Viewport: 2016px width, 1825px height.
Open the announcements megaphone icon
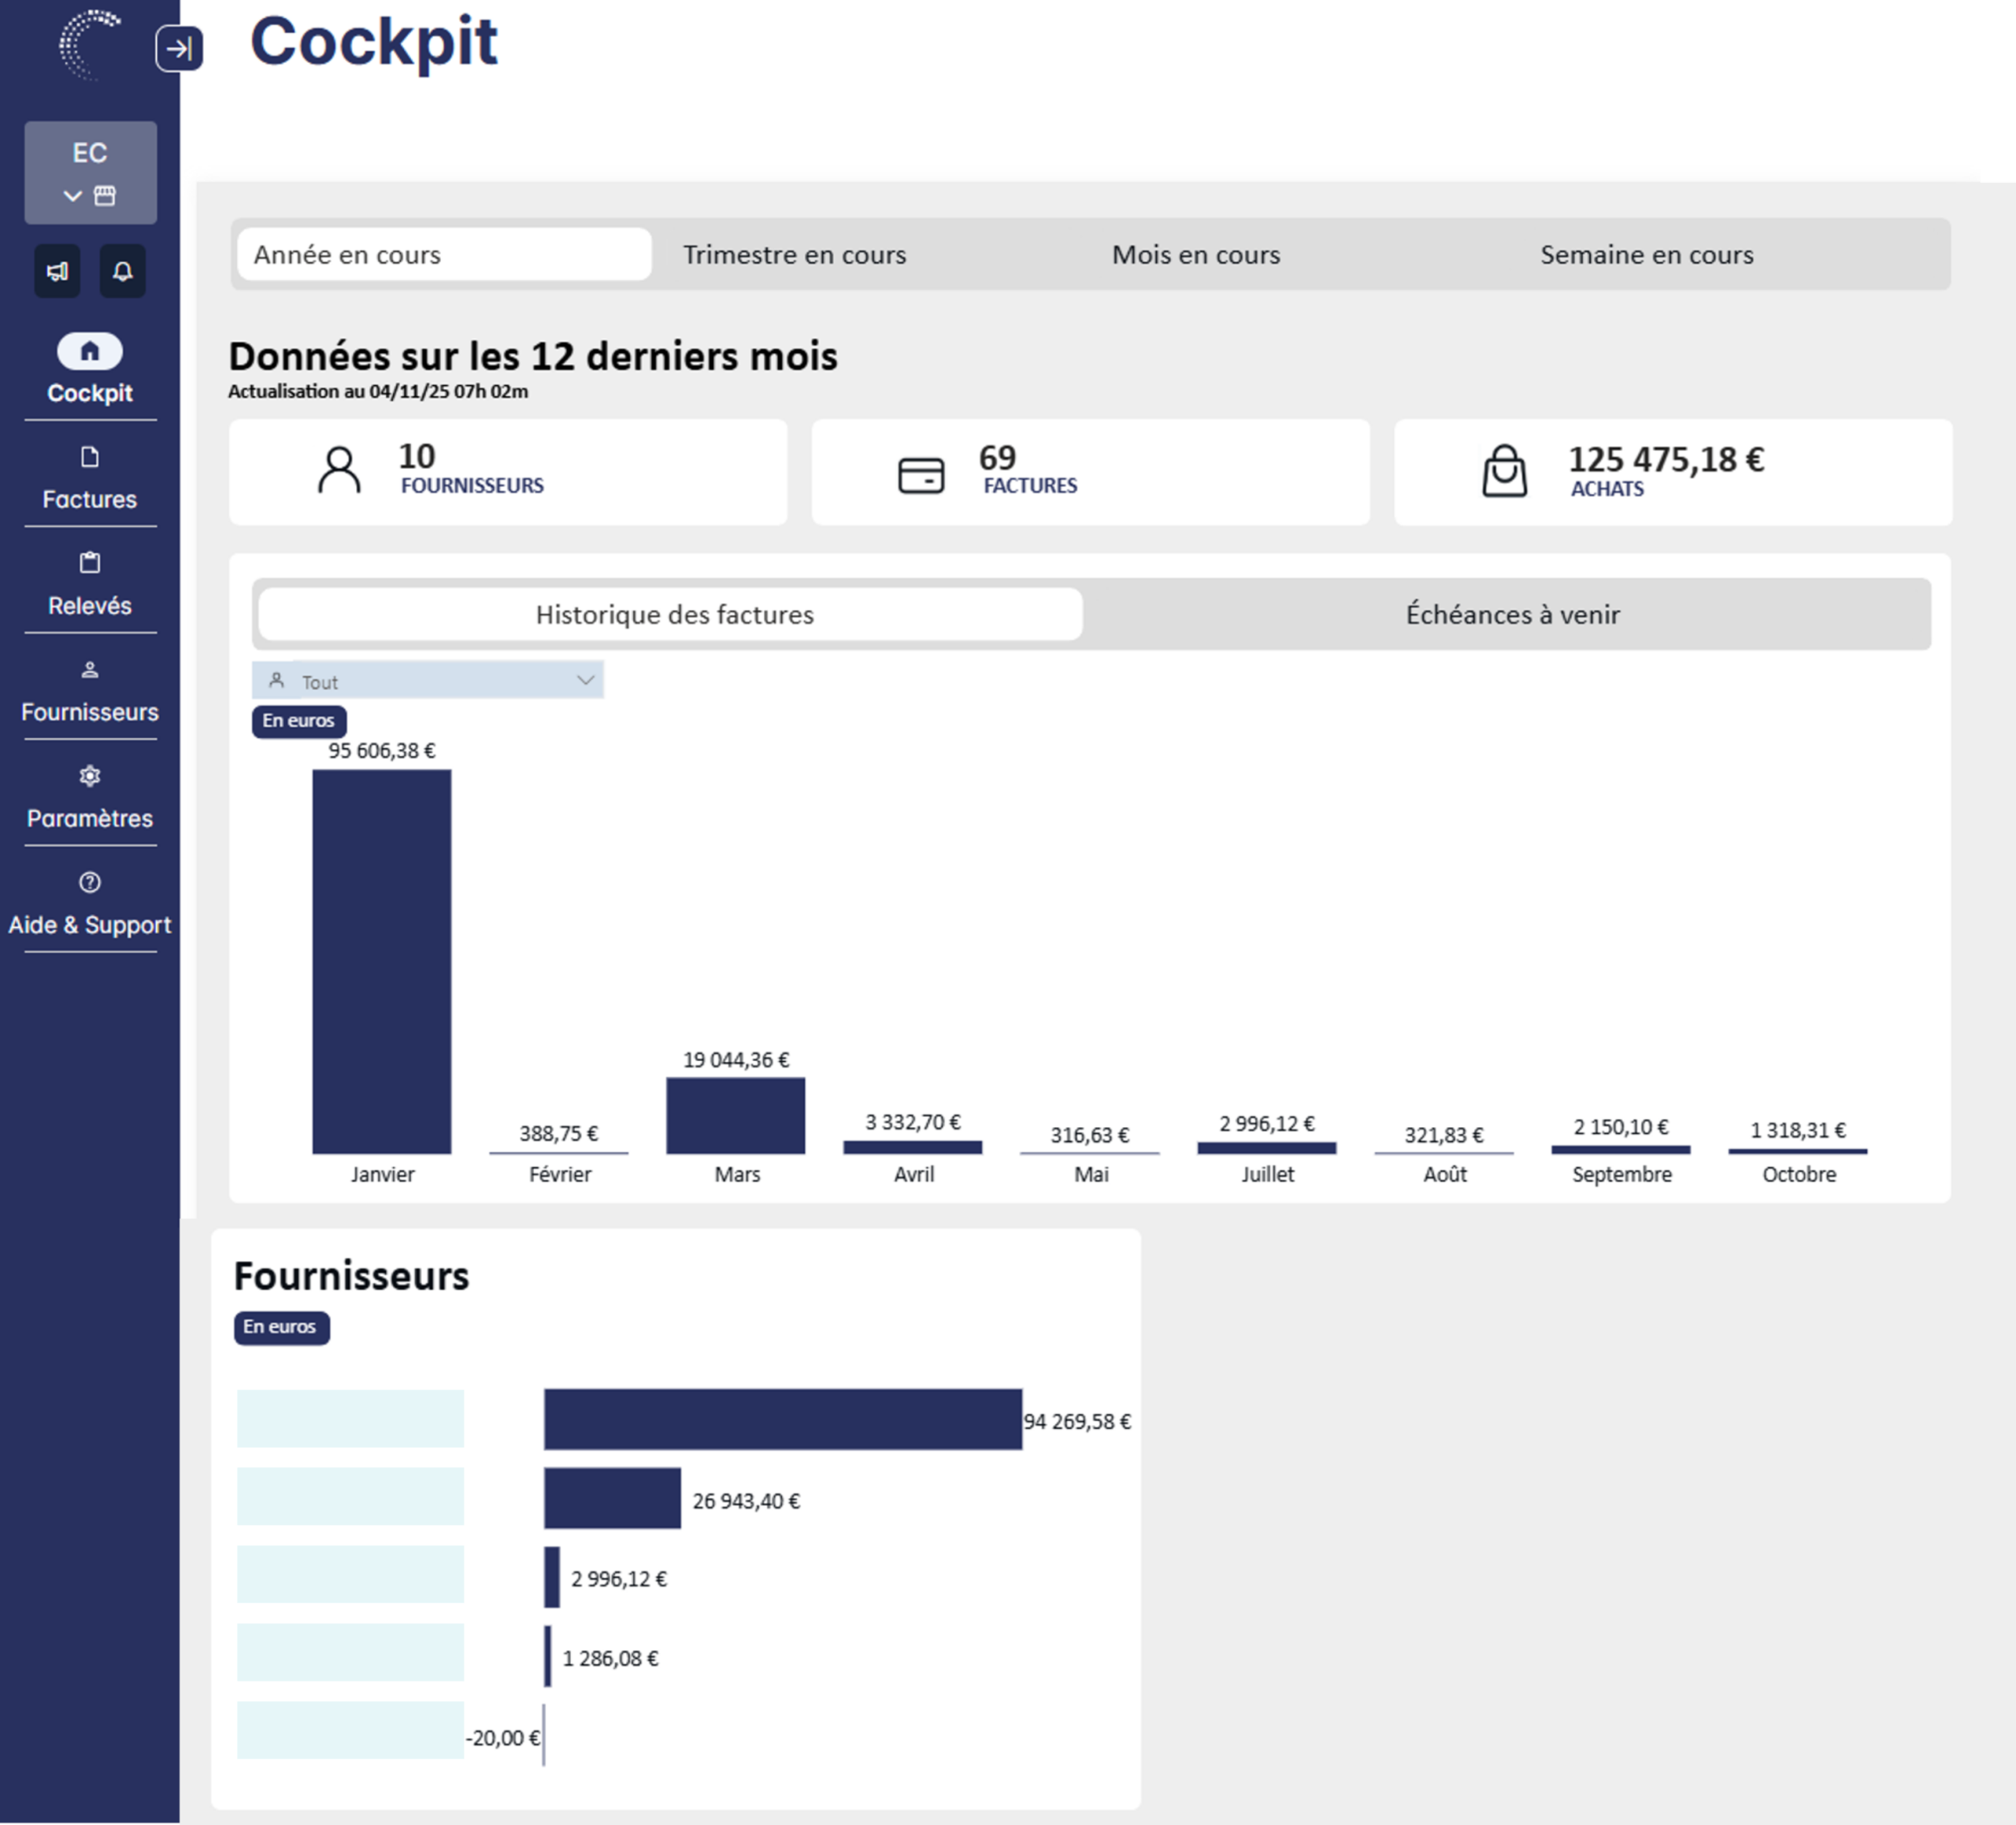(x=57, y=271)
